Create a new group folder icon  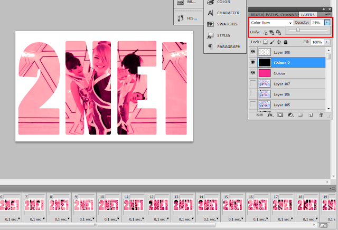pyautogui.click(x=301, y=115)
